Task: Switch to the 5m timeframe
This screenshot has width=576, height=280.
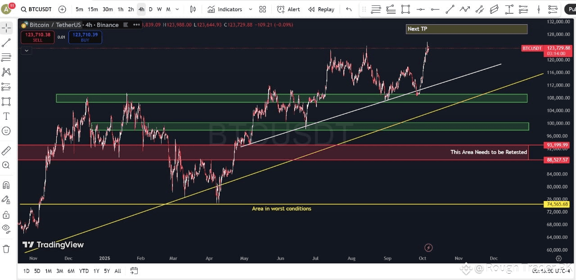Action: (x=79, y=9)
